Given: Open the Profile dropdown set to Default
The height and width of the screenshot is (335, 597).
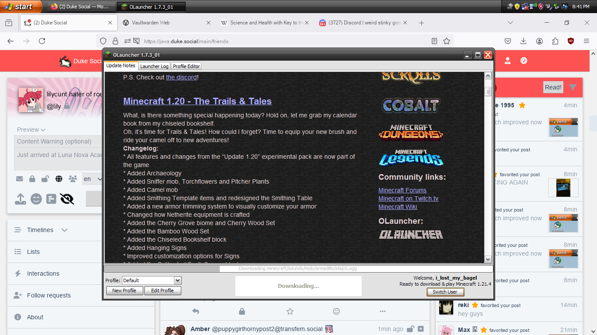Looking at the screenshot, I should [152, 280].
